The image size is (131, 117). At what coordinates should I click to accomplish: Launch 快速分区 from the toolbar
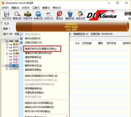point(38,15)
